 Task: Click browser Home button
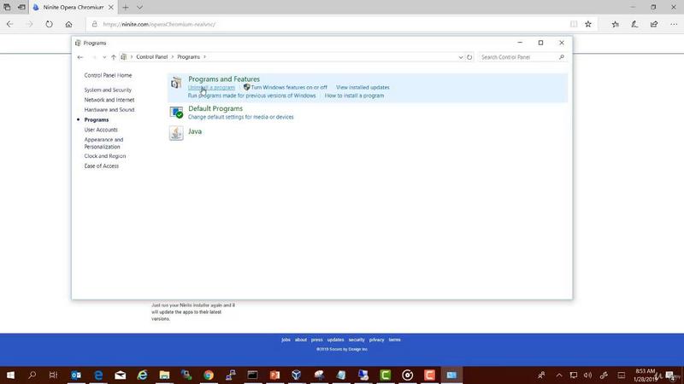point(69,25)
